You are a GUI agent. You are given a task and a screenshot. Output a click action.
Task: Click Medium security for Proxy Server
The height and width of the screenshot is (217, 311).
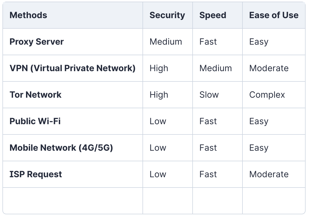pos(166,42)
